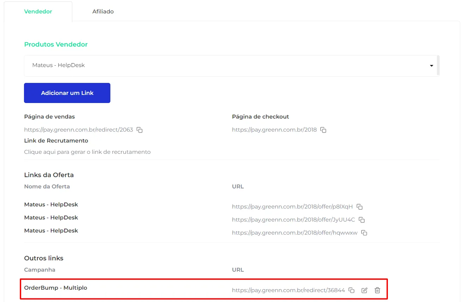This screenshot has height=302, width=463.
Task: Click the offer/p8lXqH URL text
Action: pos(292,207)
